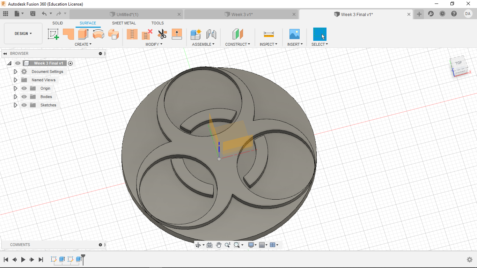The height and width of the screenshot is (268, 477).
Task: Toggle visibility of Week 3 Final v1
Action: pyautogui.click(x=18, y=63)
